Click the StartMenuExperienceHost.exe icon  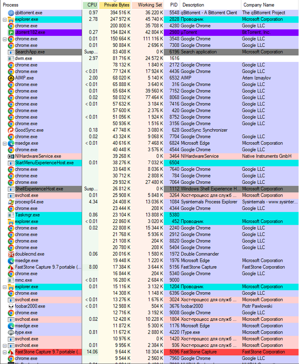[11, 163]
